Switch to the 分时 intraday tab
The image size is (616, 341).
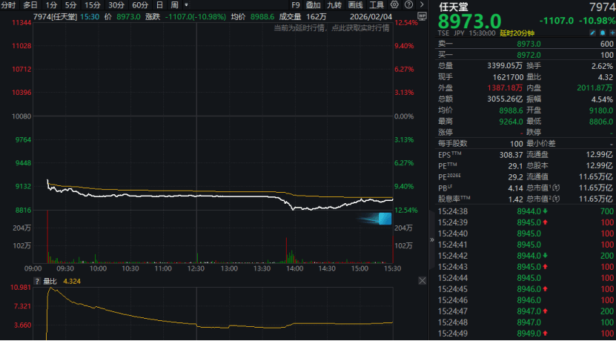(x=9, y=4)
